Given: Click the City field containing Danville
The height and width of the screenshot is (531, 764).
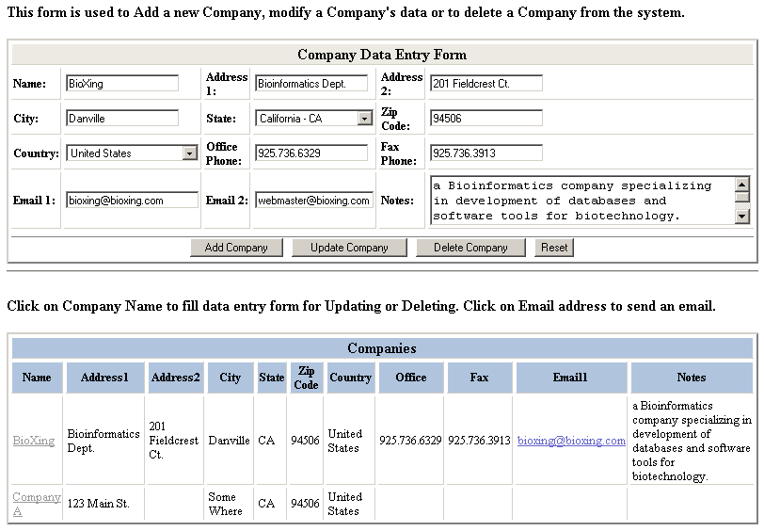Looking at the screenshot, I should [121, 119].
